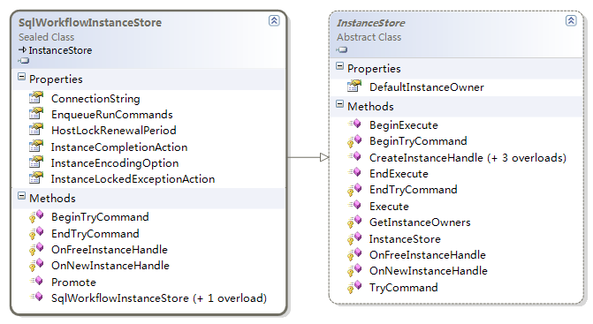Click the protected TryCommand method icon

coord(354,288)
